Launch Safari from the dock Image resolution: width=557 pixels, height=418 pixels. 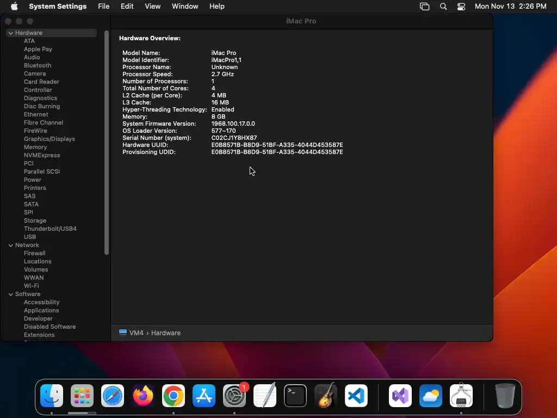(x=113, y=396)
